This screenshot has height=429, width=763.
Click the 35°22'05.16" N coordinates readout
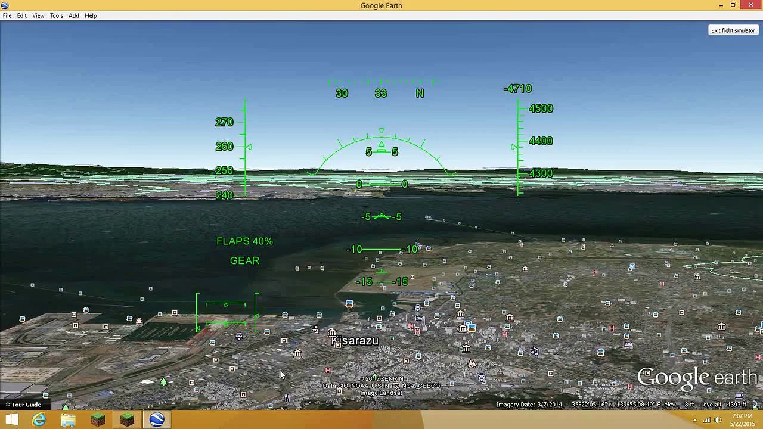[x=593, y=405]
